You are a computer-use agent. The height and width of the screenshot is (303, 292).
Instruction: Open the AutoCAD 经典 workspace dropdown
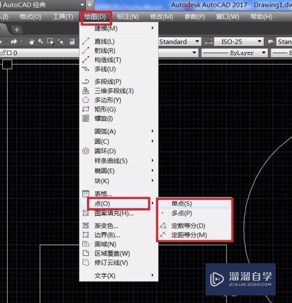(82, 5)
